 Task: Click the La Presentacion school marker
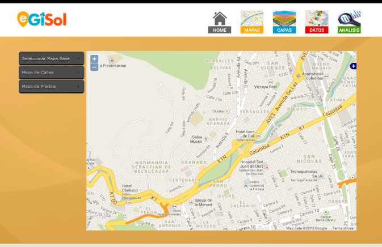(x=112, y=61)
